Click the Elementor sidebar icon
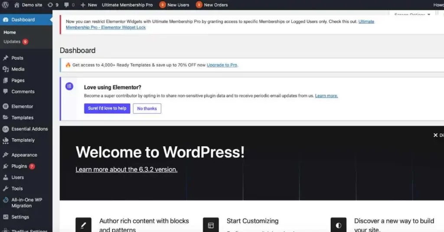This screenshot has height=232, width=444. pyautogui.click(x=6, y=106)
